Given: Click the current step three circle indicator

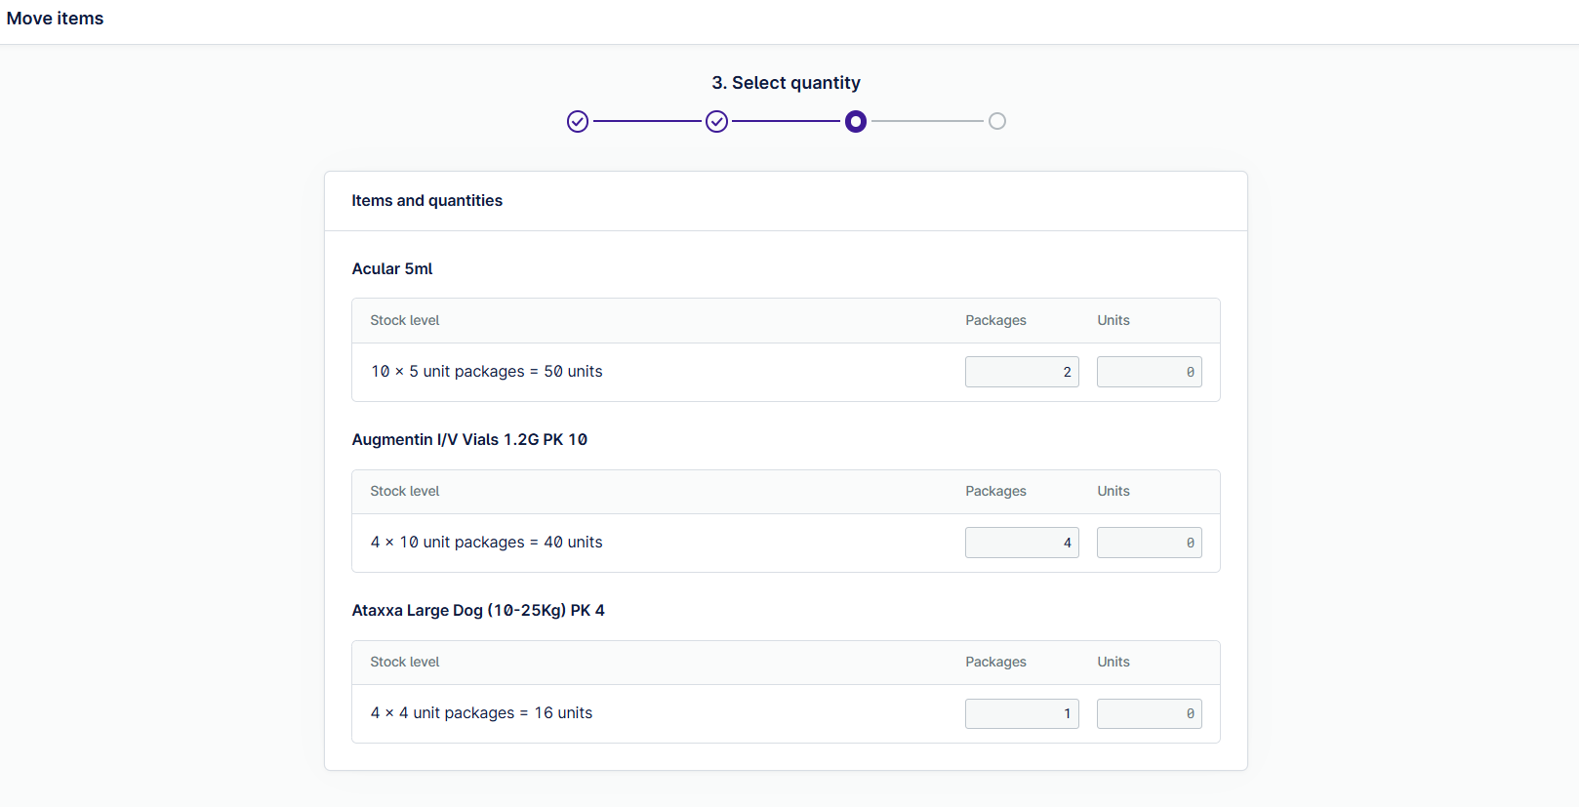Looking at the screenshot, I should (x=856, y=121).
